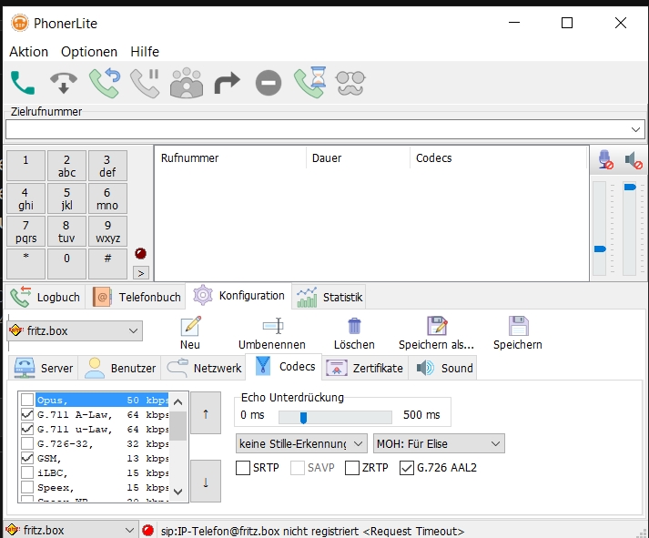Open the Hilfe menu
649x538 pixels.
[x=145, y=52]
